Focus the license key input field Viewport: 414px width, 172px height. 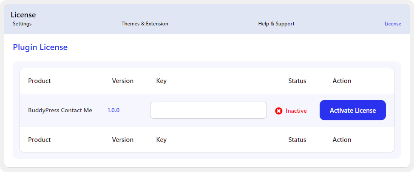208,110
